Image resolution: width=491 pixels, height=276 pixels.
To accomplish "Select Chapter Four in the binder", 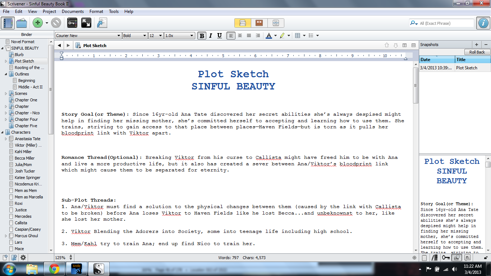I will pyautogui.click(x=26, y=119).
